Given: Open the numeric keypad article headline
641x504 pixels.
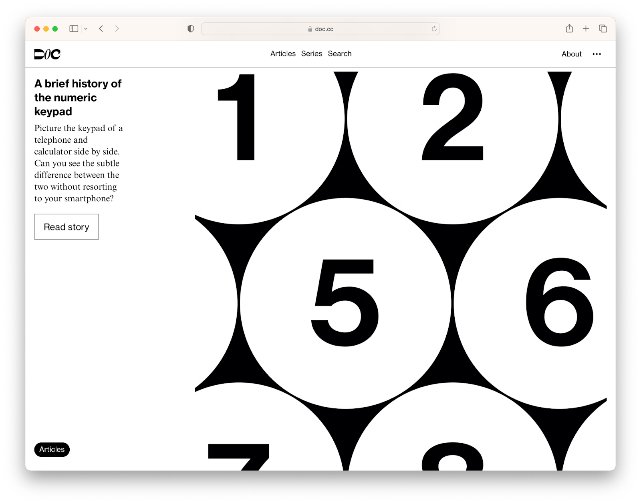Looking at the screenshot, I should (78, 98).
